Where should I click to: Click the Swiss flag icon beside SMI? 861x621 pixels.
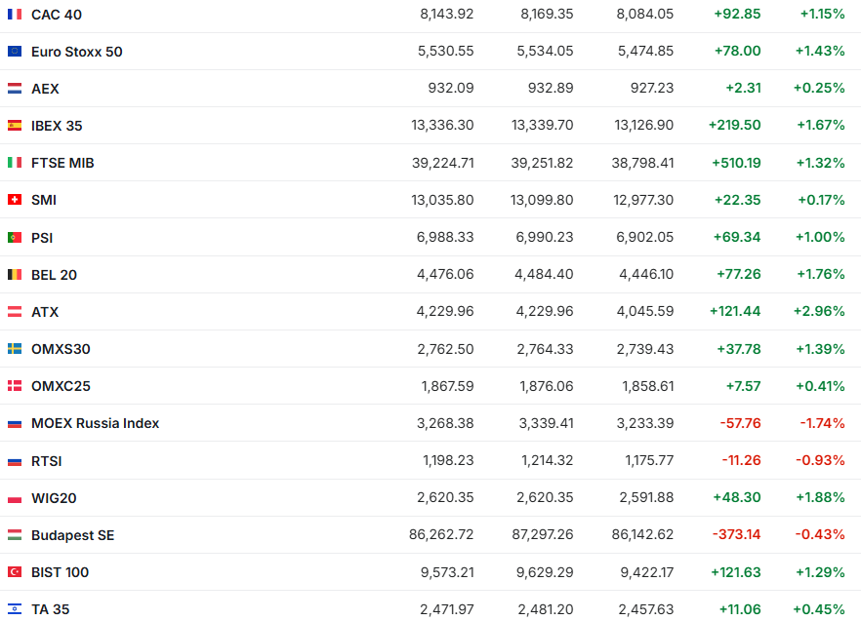click(x=15, y=200)
